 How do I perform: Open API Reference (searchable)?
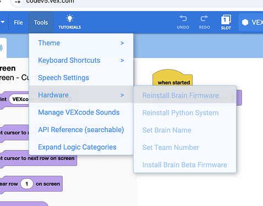pos(81,129)
